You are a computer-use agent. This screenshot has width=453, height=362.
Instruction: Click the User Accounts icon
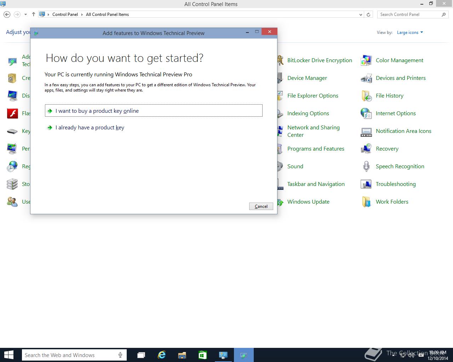tap(12, 202)
